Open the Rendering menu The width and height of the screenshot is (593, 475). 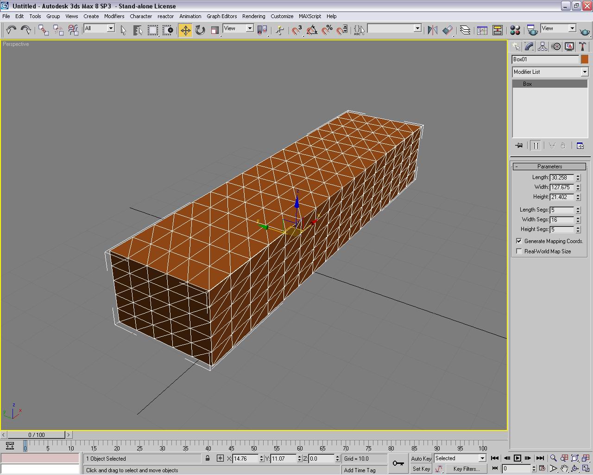pos(253,16)
